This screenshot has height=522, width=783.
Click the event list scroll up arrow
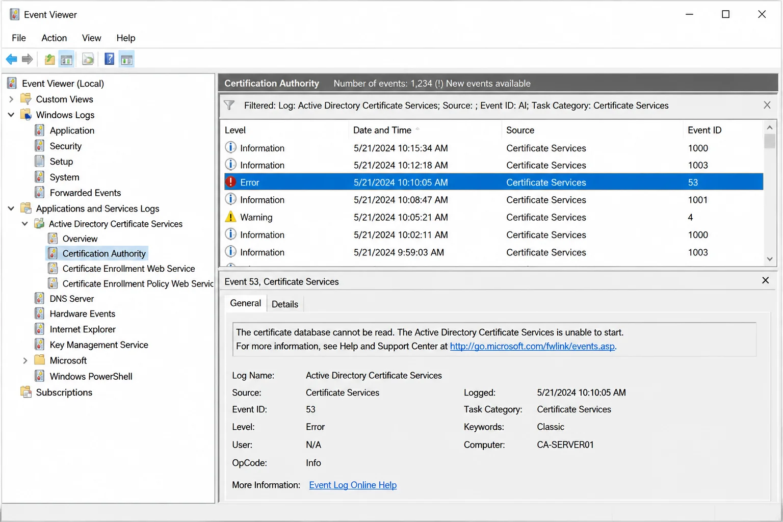770,127
